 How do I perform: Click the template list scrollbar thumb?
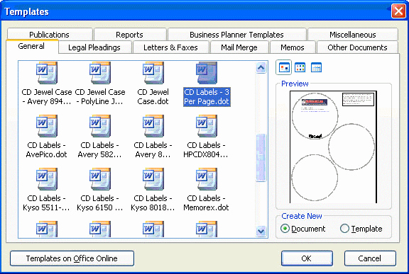point(261,158)
